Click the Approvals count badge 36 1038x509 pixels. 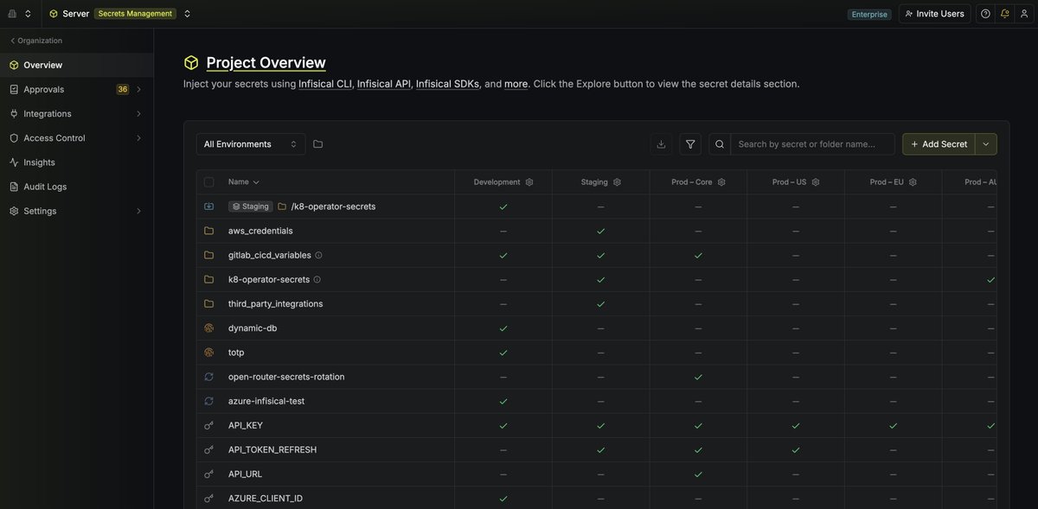[x=122, y=89]
